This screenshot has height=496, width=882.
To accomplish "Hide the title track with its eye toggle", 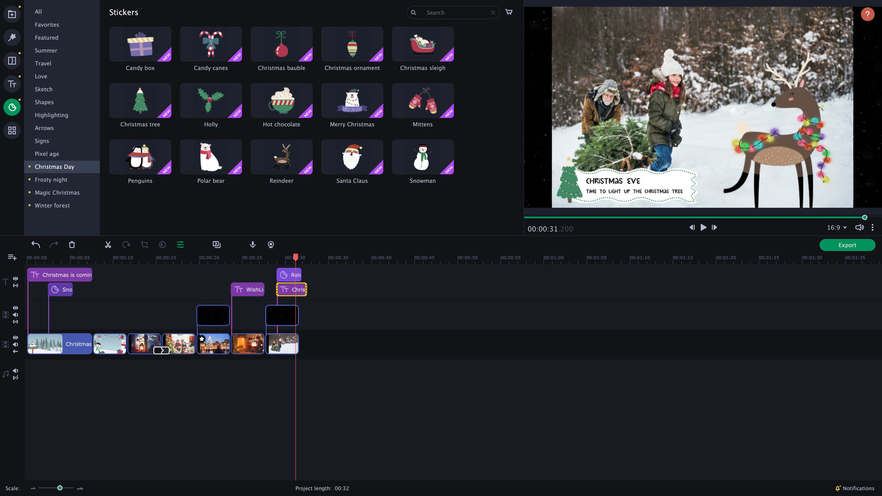I will [15, 279].
